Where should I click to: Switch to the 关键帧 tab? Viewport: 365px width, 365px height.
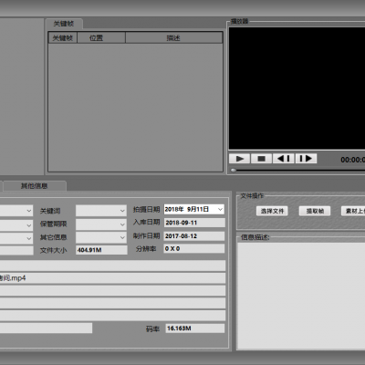point(64,24)
